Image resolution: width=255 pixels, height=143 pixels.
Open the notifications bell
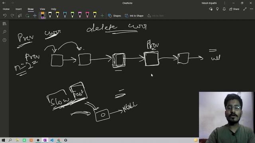click(224, 9)
